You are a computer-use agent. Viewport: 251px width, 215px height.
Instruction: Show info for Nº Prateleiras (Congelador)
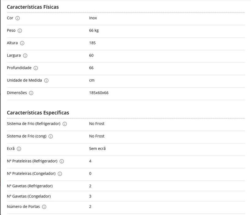(60, 174)
